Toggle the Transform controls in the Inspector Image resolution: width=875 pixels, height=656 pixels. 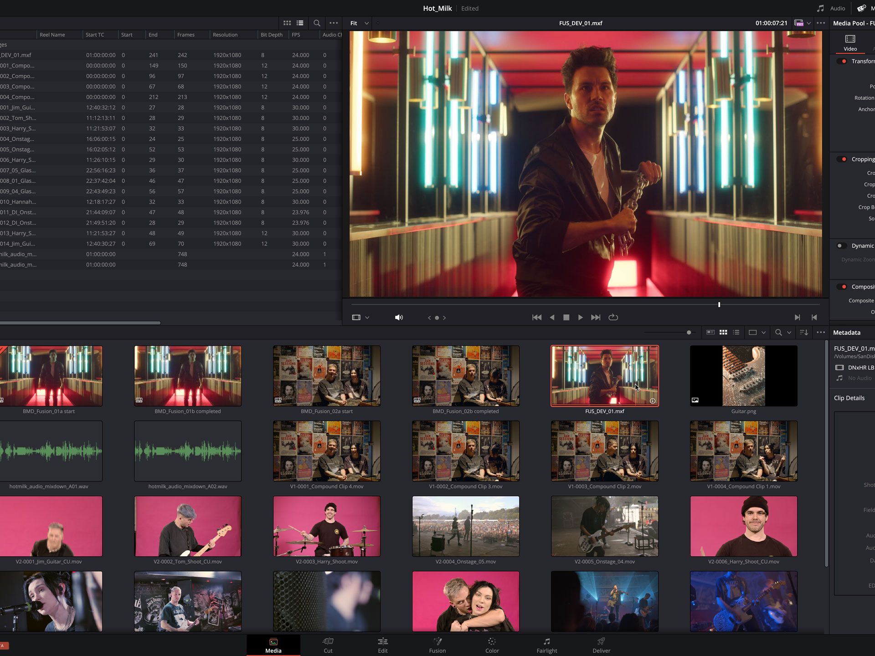point(842,61)
